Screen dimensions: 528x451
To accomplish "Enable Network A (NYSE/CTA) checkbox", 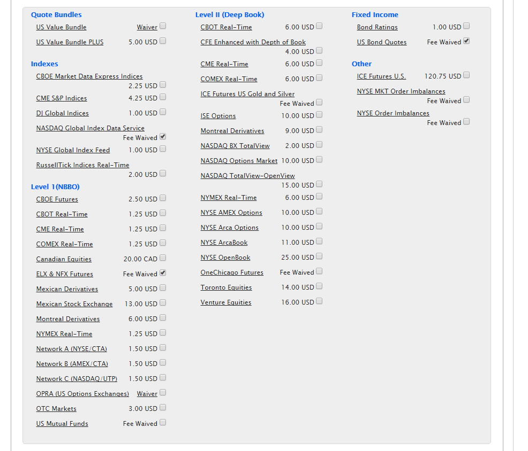I will (x=163, y=348).
